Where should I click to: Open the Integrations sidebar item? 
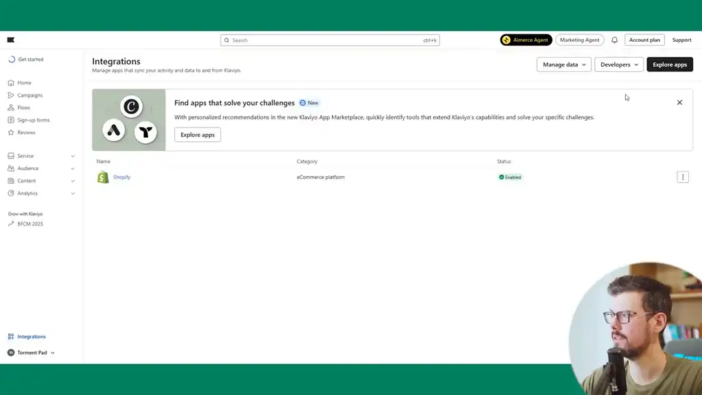pyautogui.click(x=31, y=336)
